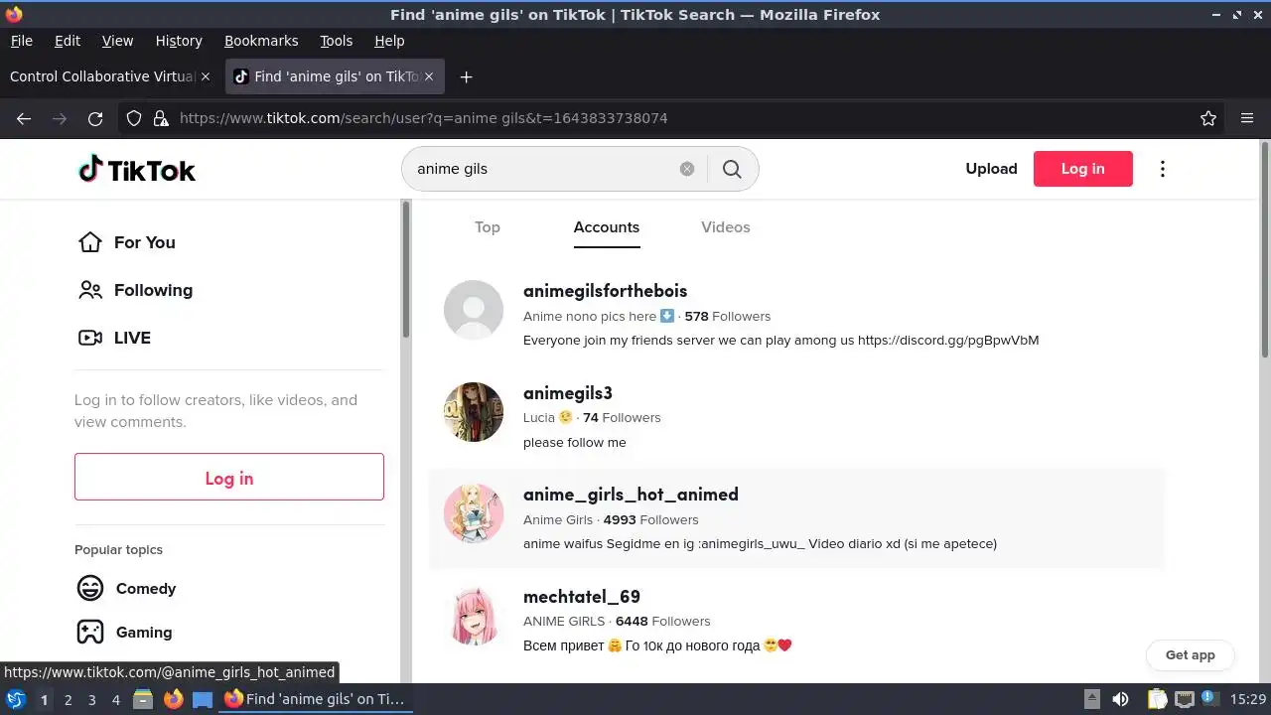This screenshot has width=1271, height=715.
Task: Click the taskbar volume speaker icon
Action: [x=1120, y=699]
